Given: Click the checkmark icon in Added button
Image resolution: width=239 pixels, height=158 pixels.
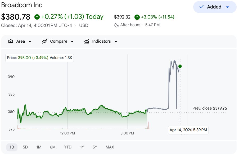Looking at the screenshot, I should pyautogui.click(x=201, y=7).
